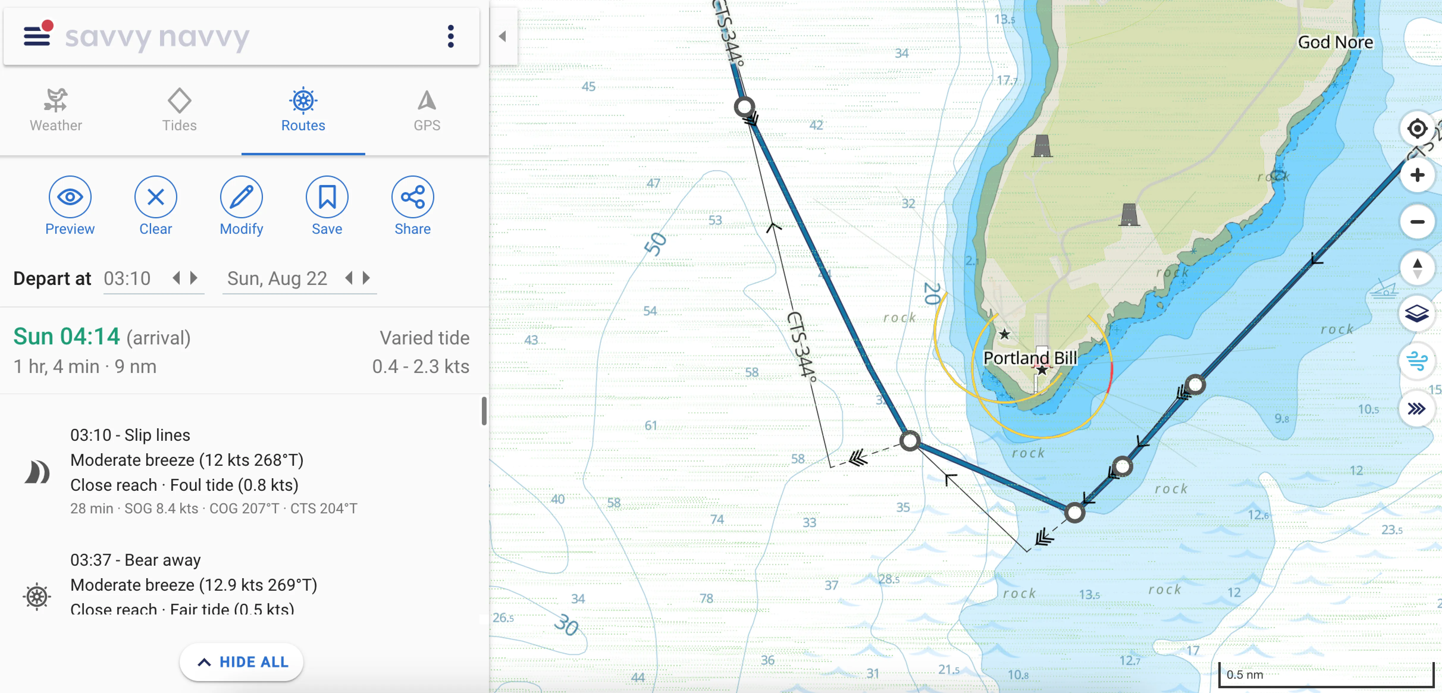Save the route with bookmark icon
The height and width of the screenshot is (693, 1442).
[327, 197]
